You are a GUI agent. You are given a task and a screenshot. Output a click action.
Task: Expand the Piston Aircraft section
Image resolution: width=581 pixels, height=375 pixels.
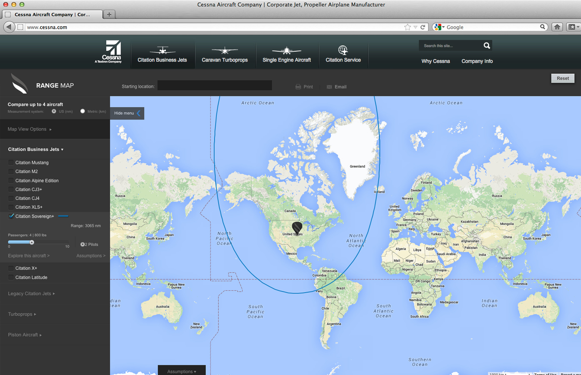tap(25, 335)
